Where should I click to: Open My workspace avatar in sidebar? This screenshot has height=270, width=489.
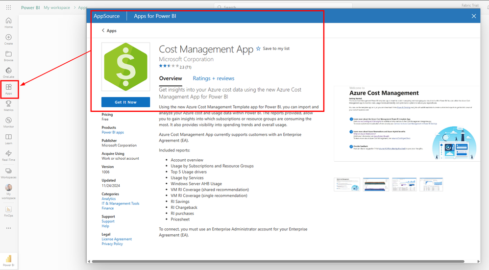(x=8, y=192)
